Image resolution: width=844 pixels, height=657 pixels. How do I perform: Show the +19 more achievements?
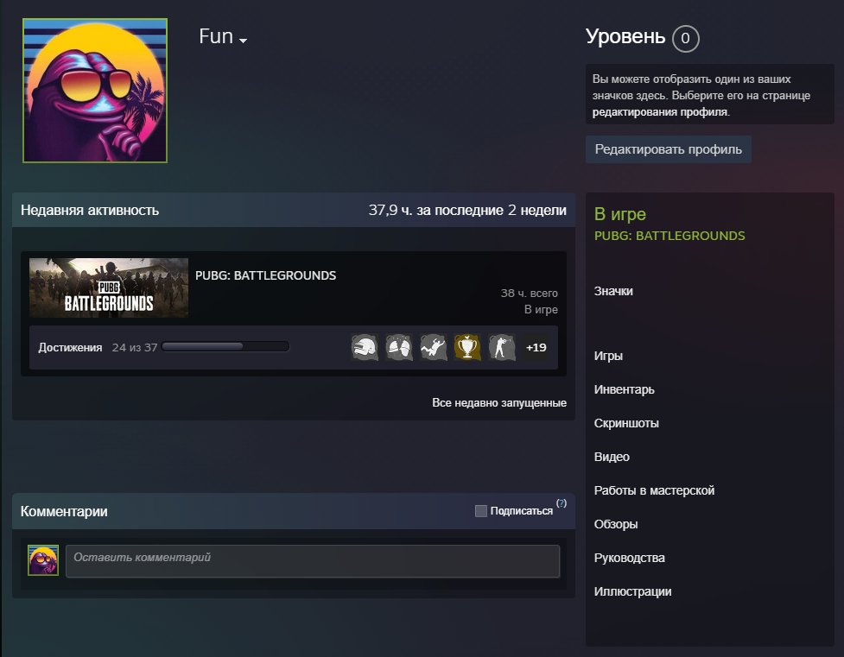tap(536, 347)
